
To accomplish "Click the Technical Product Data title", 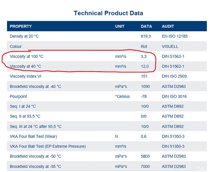I will tap(108, 13).
